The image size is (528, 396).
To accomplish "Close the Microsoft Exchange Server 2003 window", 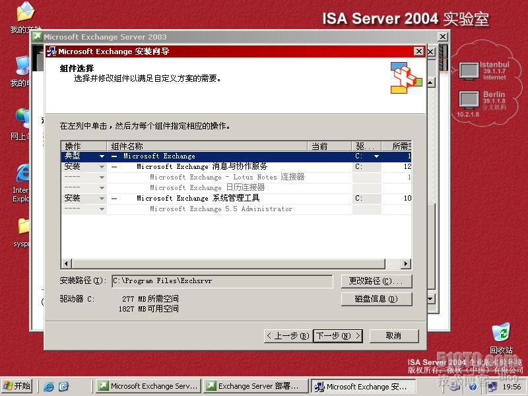I will pyautogui.click(x=442, y=36).
